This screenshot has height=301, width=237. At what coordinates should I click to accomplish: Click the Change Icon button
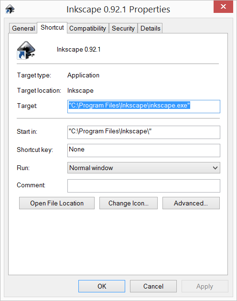pyautogui.click(x=129, y=203)
